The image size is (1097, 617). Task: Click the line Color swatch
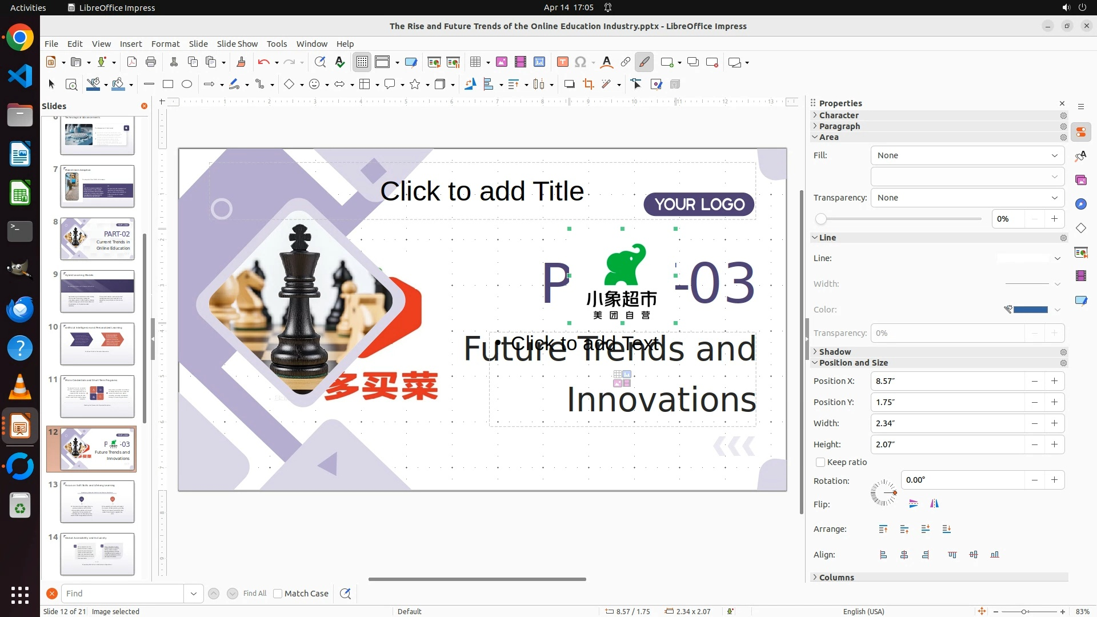(x=1030, y=310)
